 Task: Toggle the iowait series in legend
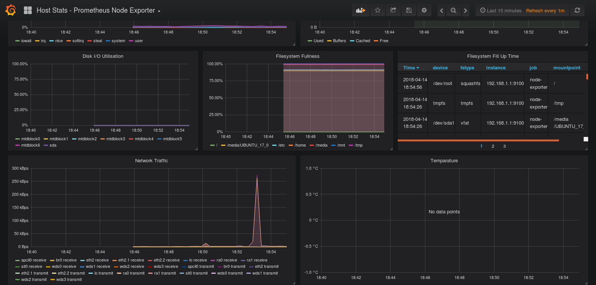coord(26,41)
